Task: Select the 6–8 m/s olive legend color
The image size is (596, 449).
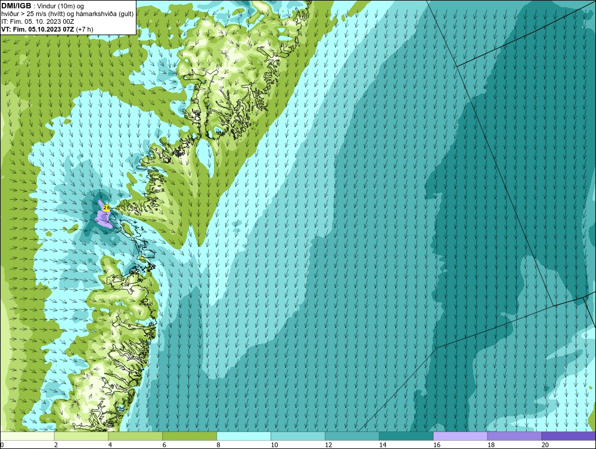Action: click(x=190, y=436)
